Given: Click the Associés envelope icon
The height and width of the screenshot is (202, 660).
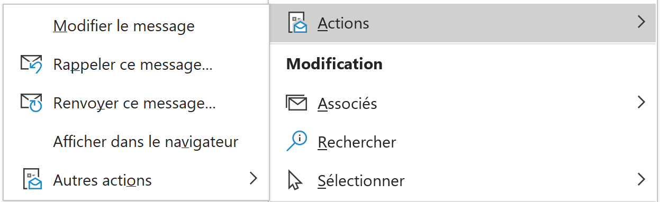Looking at the screenshot, I should pyautogui.click(x=296, y=103).
